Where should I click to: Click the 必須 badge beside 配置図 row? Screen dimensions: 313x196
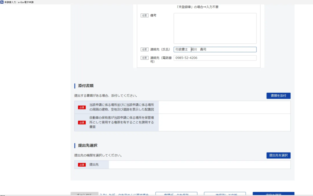82,107
